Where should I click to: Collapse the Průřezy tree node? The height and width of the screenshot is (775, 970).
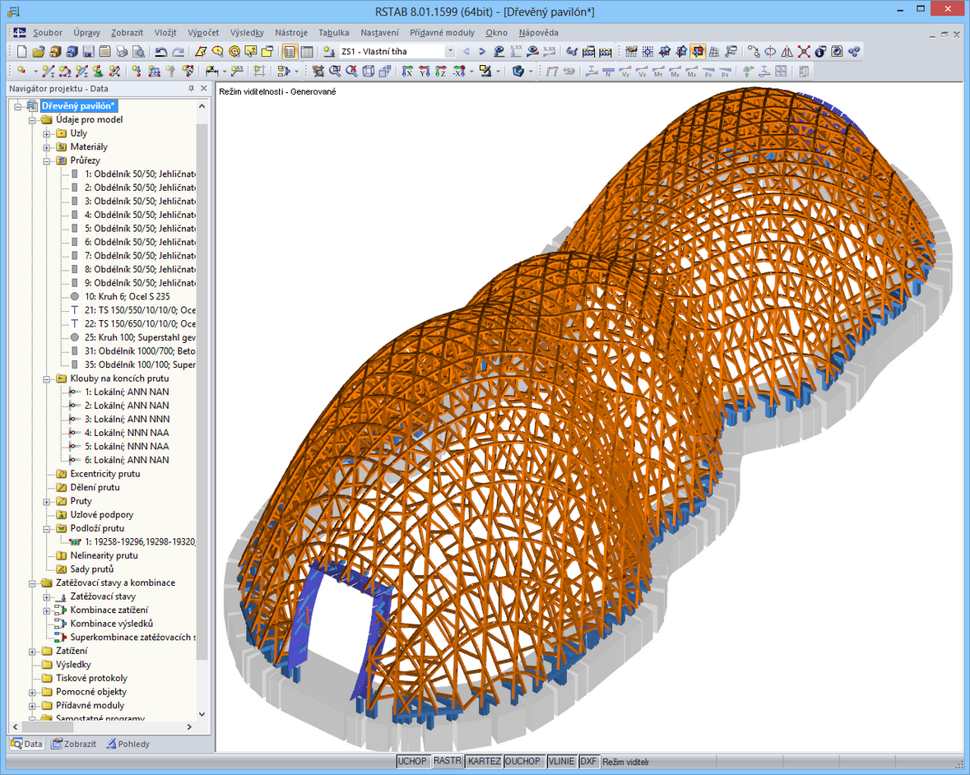click(46, 160)
